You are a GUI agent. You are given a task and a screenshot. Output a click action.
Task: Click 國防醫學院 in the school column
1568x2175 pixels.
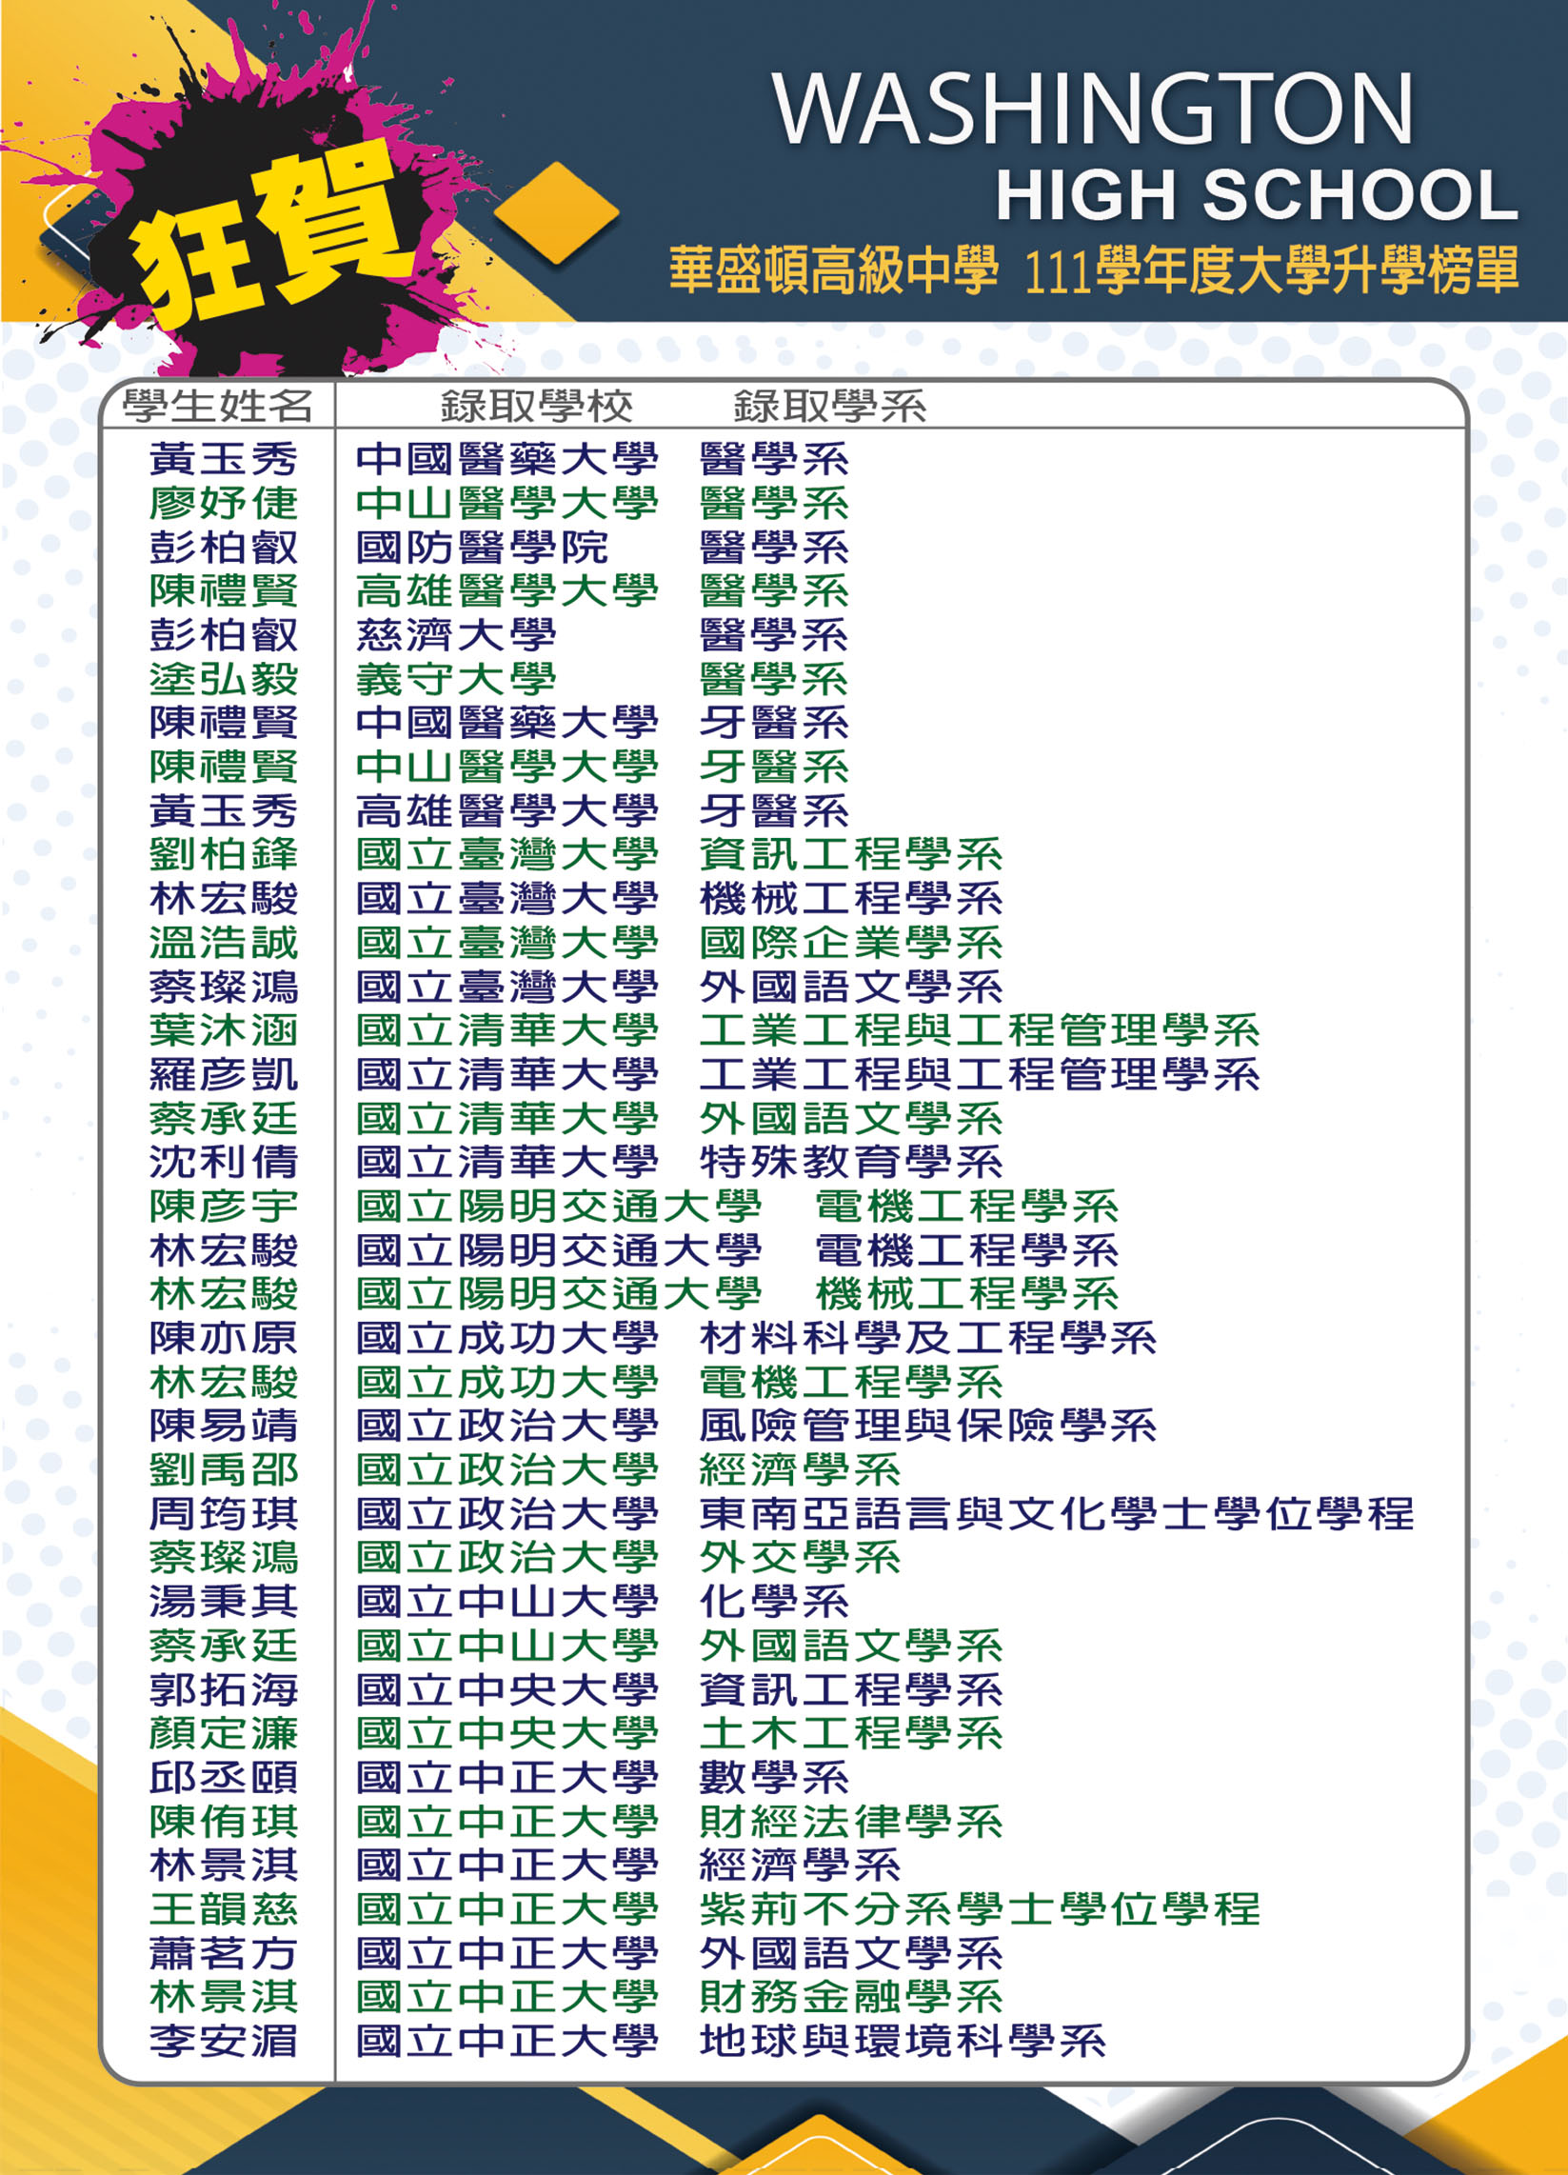point(483,547)
